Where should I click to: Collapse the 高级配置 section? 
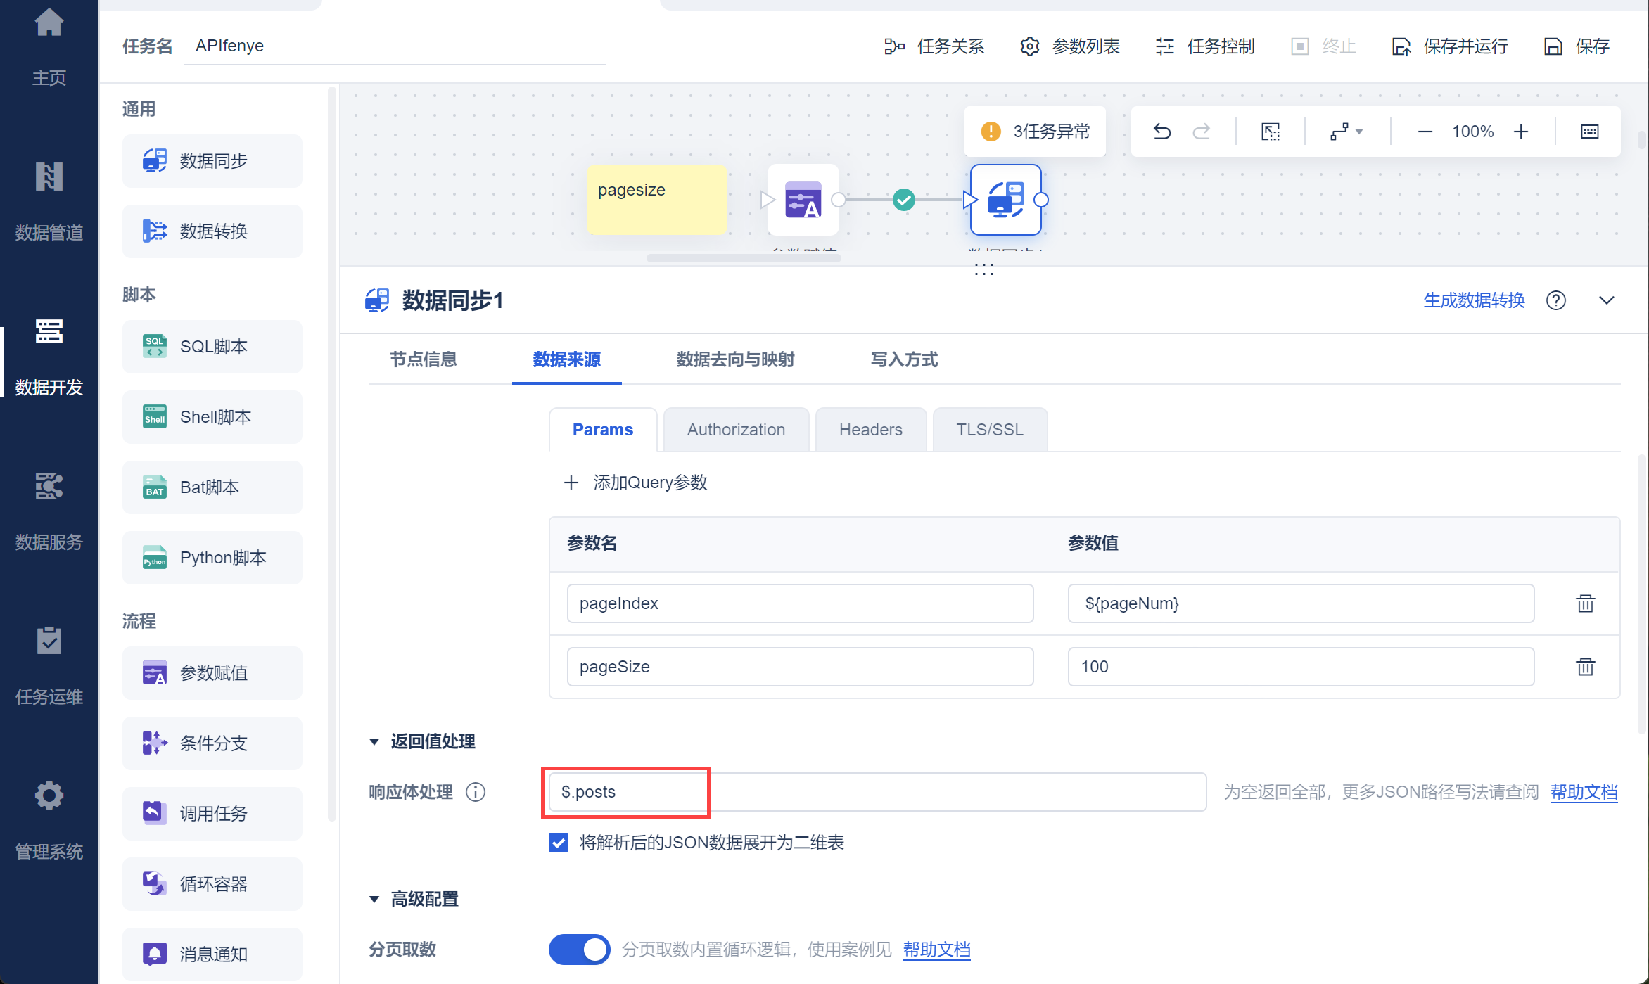(374, 899)
